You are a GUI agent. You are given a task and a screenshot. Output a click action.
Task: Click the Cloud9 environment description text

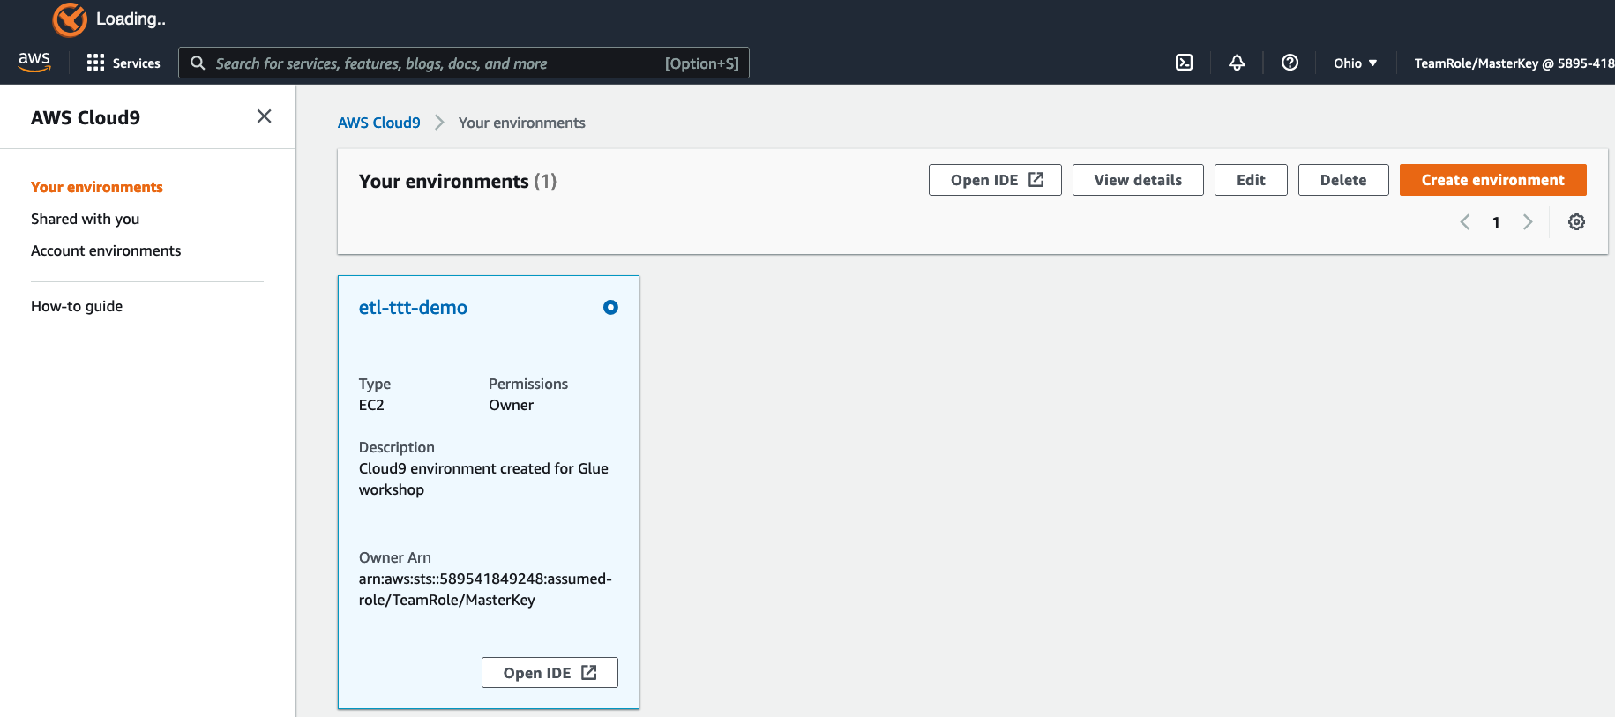tap(483, 479)
